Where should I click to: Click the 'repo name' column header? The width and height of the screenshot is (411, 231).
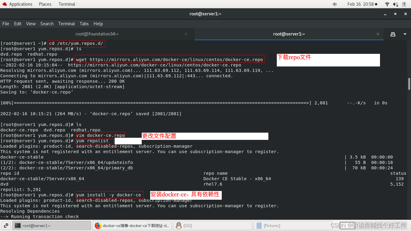[215, 173]
